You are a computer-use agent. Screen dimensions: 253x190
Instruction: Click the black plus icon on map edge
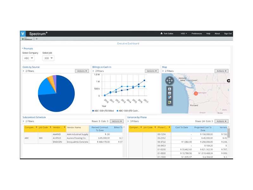pos(228,81)
